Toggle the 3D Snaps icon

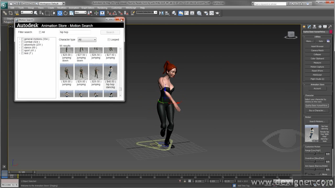coord(109,13)
